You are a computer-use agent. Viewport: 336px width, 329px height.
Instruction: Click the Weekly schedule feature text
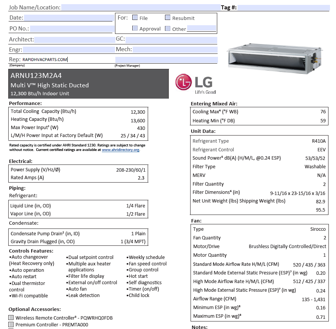click(x=146, y=257)
